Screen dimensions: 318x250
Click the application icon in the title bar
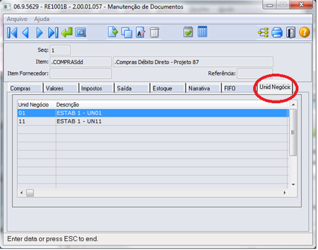pos(7,7)
